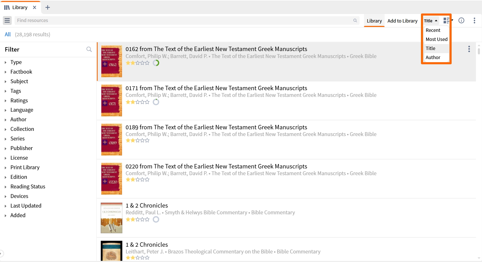Toggle the Title sort dropdown button
Viewport: 482px width, 262px height.
[431, 21]
